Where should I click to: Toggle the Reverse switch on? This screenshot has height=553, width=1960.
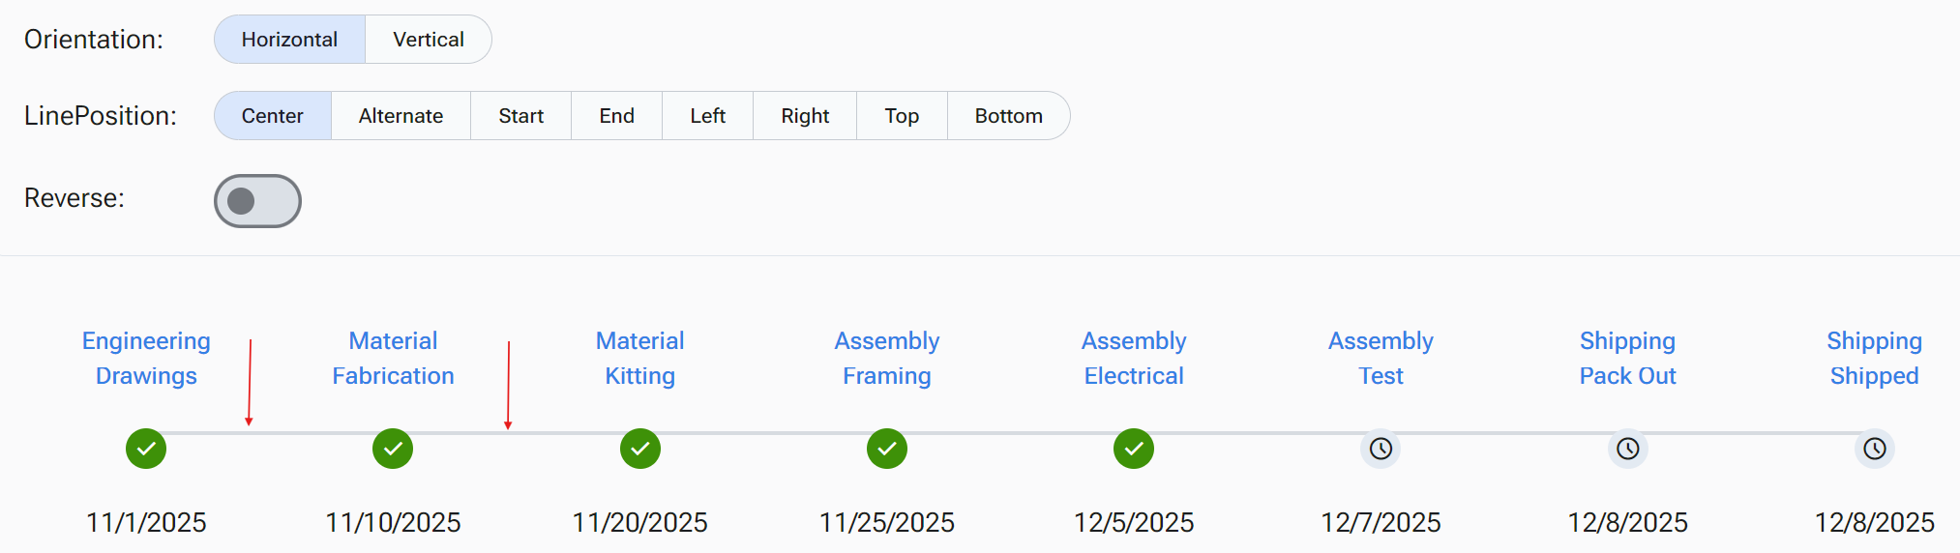pyautogui.click(x=257, y=201)
